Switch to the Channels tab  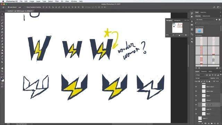tap(204, 72)
